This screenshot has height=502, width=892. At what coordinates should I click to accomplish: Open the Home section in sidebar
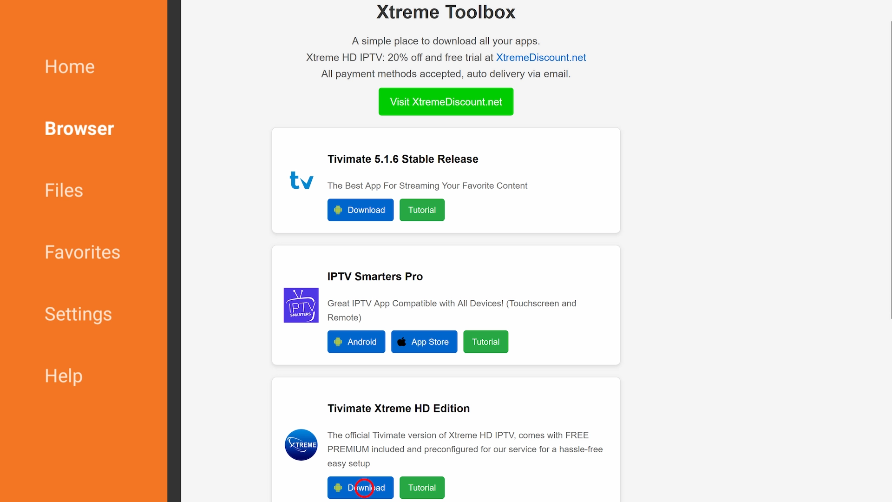tap(70, 67)
